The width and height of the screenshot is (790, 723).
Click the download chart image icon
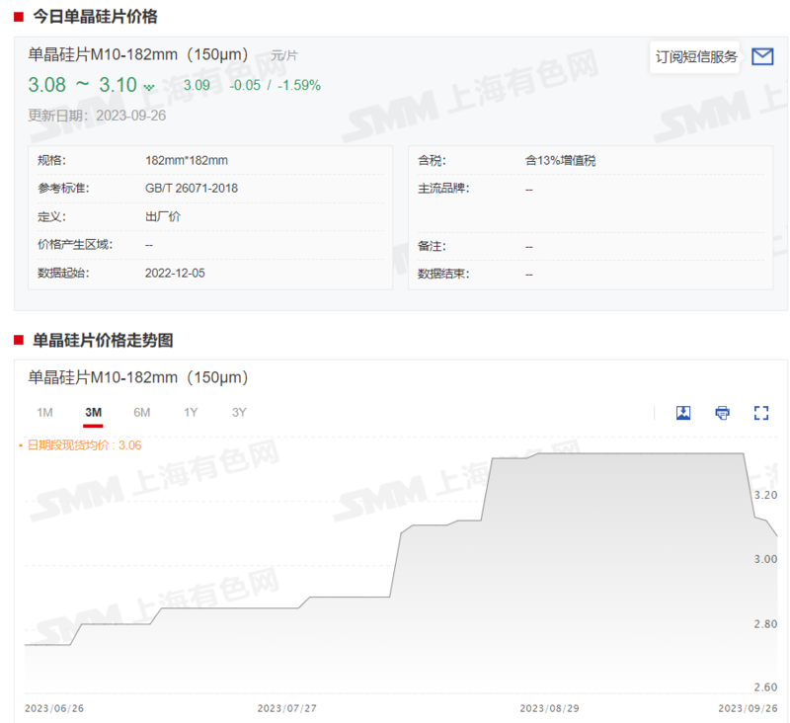tap(683, 413)
